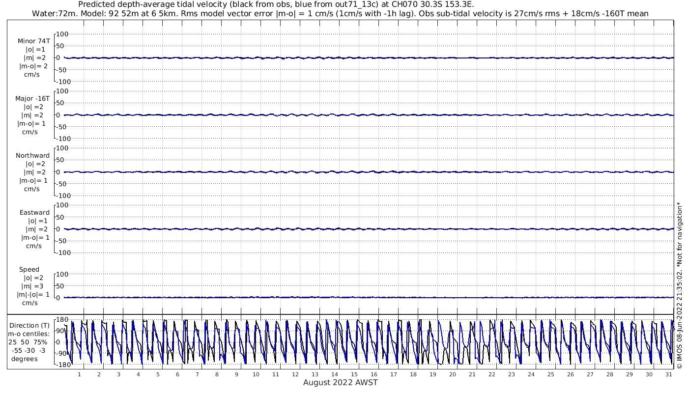The image size is (688, 393).
Task: Click the subtitle starting 'Water:72m. Model:'
Action: click(340, 14)
